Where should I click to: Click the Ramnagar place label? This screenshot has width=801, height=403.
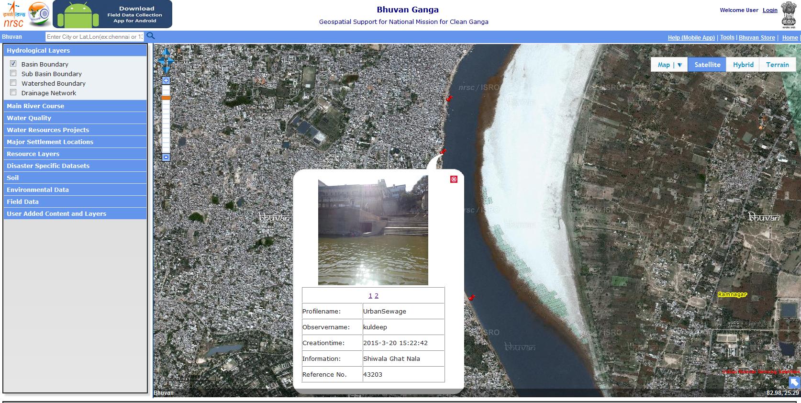tap(733, 294)
